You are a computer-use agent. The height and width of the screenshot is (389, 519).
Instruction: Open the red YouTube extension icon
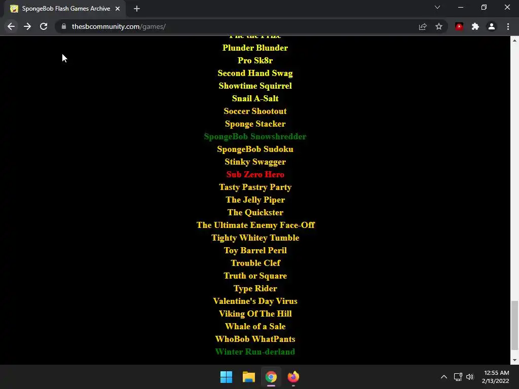click(459, 26)
